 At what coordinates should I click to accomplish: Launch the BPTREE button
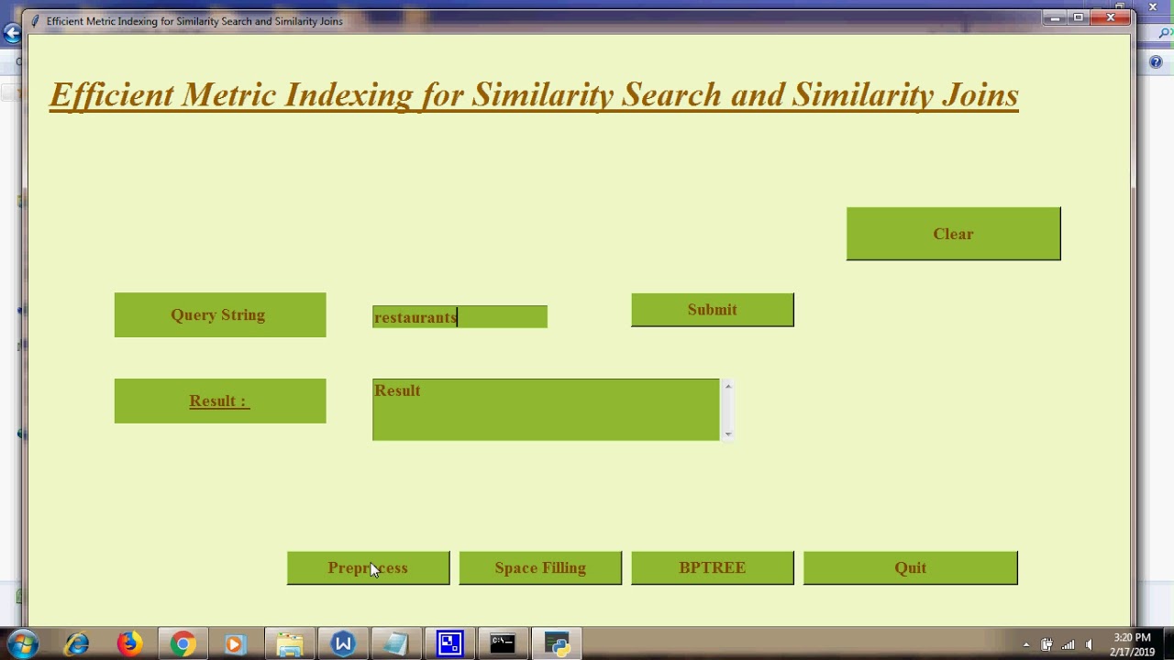713,567
